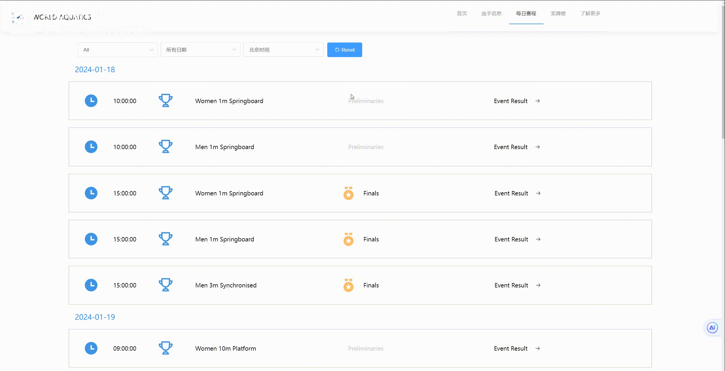Click trophy icon for Women 10m Platform
This screenshot has height=371, width=725.
click(x=165, y=348)
